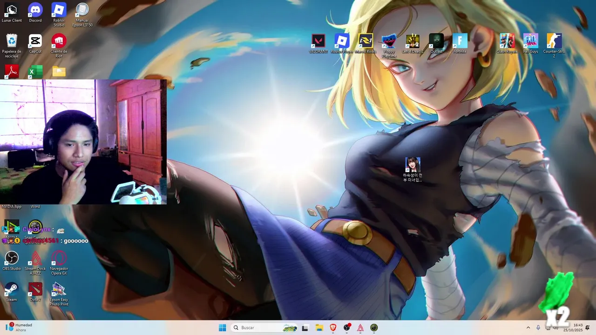Launch the CapCut desktop shortcut
Image resolution: width=596 pixels, height=335 pixels.
pos(35,44)
